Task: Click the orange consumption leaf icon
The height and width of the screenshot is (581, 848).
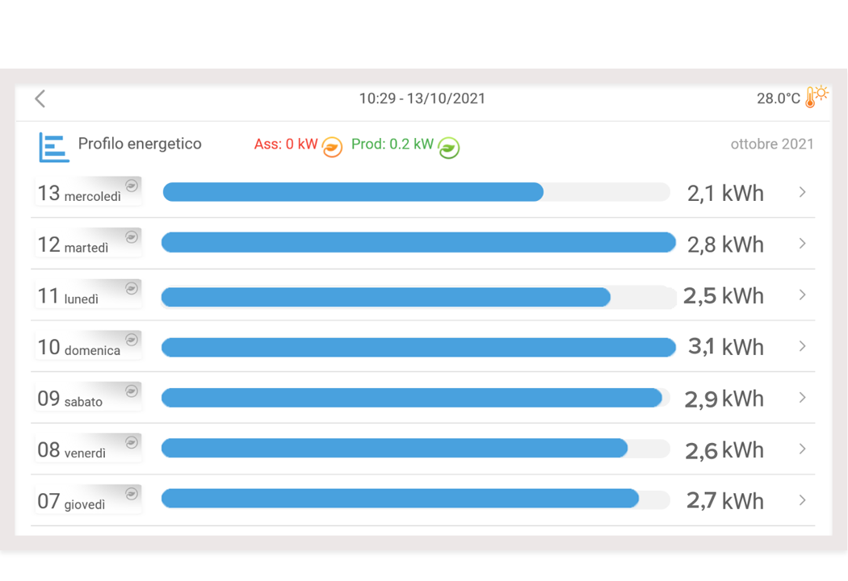Action: [332, 147]
